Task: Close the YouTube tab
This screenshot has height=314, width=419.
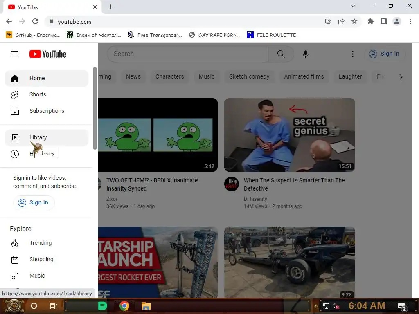Action: tap(95, 7)
